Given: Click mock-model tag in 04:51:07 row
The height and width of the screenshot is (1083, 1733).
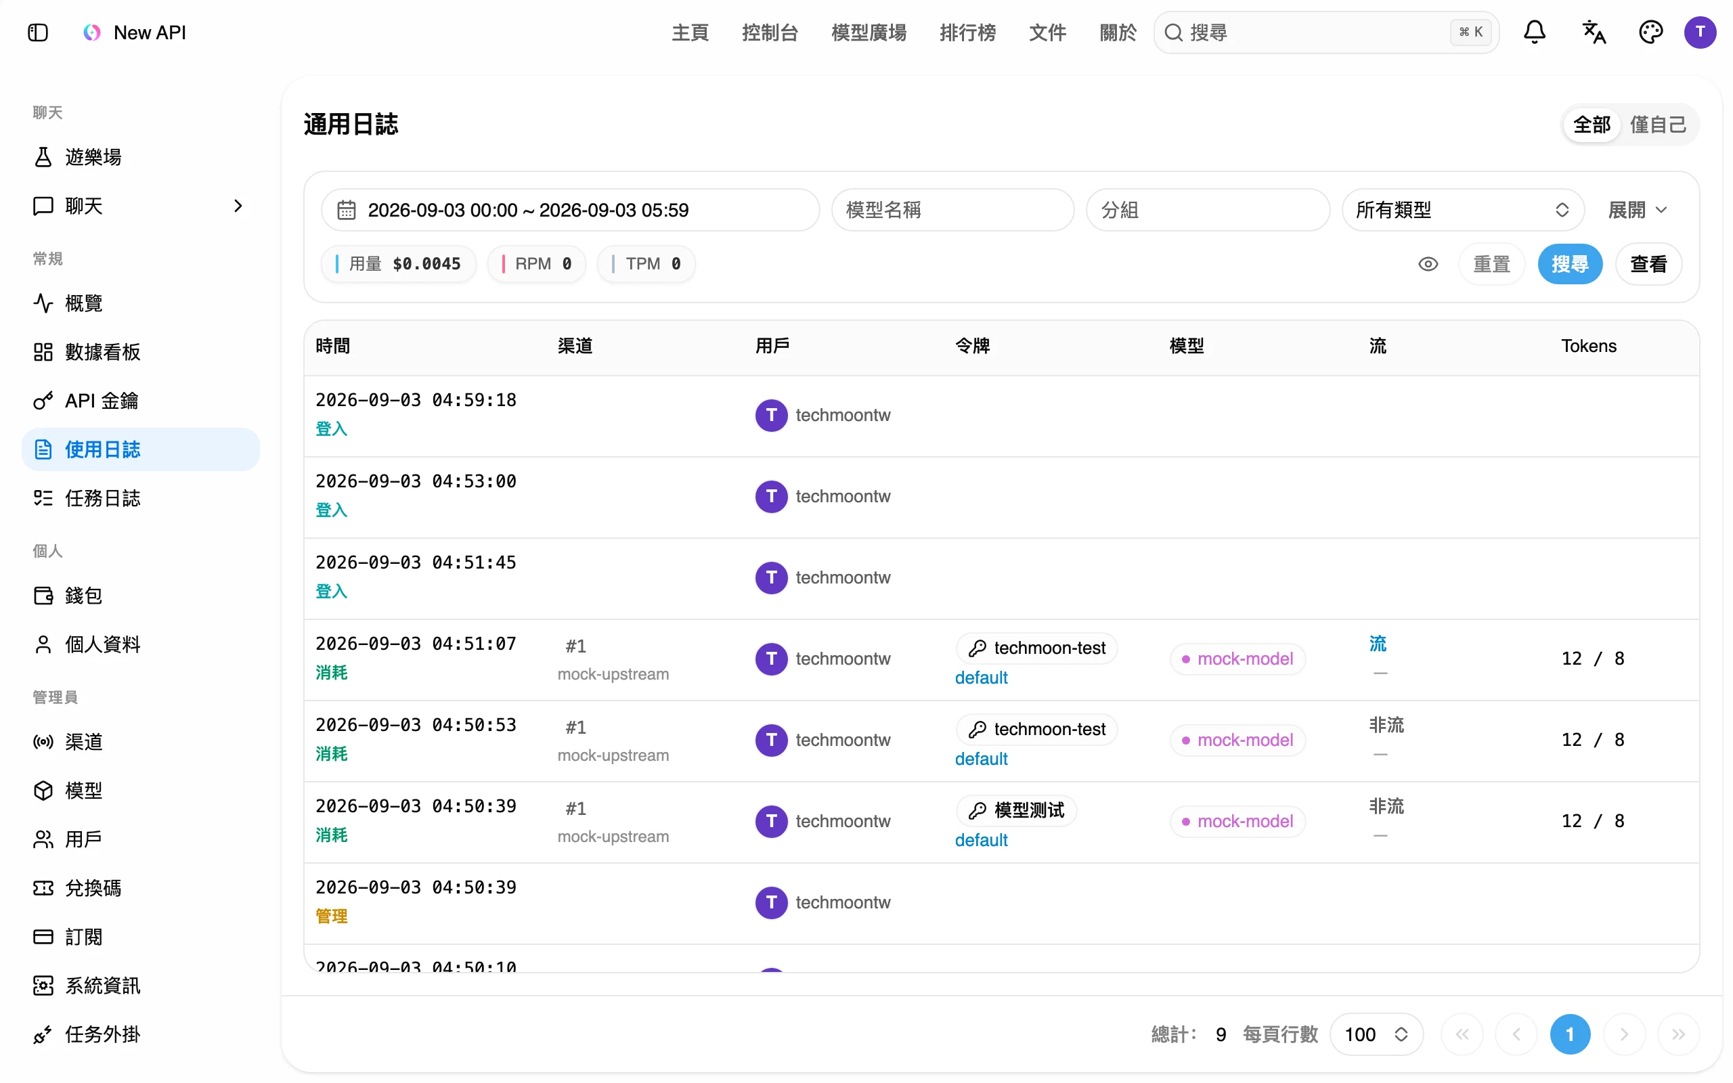Looking at the screenshot, I should pyautogui.click(x=1237, y=659).
